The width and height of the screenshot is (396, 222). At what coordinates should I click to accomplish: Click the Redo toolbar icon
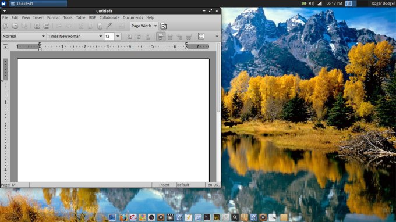click(x=69, y=26)
